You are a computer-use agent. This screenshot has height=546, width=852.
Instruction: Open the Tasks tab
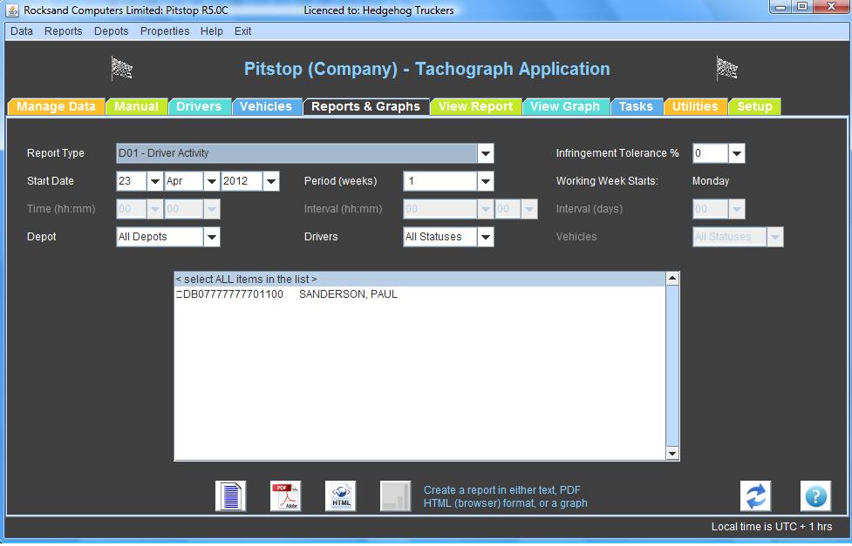point(636,106)
